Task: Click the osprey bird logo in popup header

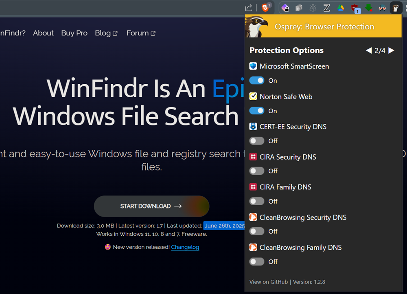Action: point(256,26)
